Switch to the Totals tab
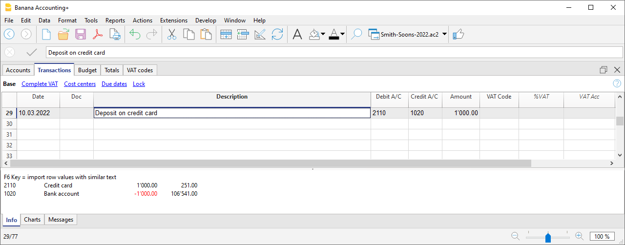The height and width of the screenshot is (245, 625). [112, 70]
